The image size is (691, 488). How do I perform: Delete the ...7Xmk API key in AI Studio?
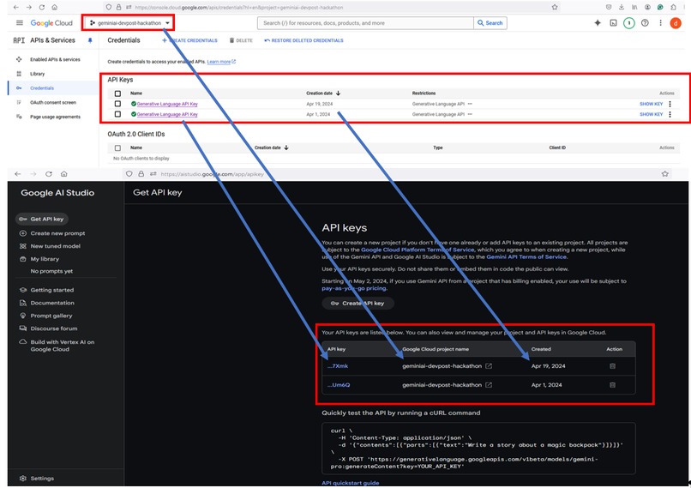click(x=613, y=366)
